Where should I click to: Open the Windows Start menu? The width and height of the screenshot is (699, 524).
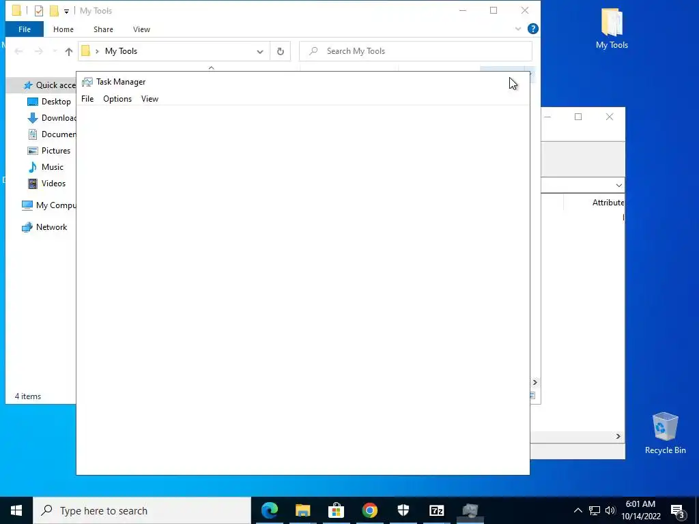coord(16,510)
